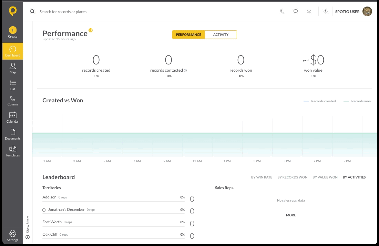The image size is (379, 246).
Task: Sort leaderboard BY ACTIVITIES
Action: [354, 177]
